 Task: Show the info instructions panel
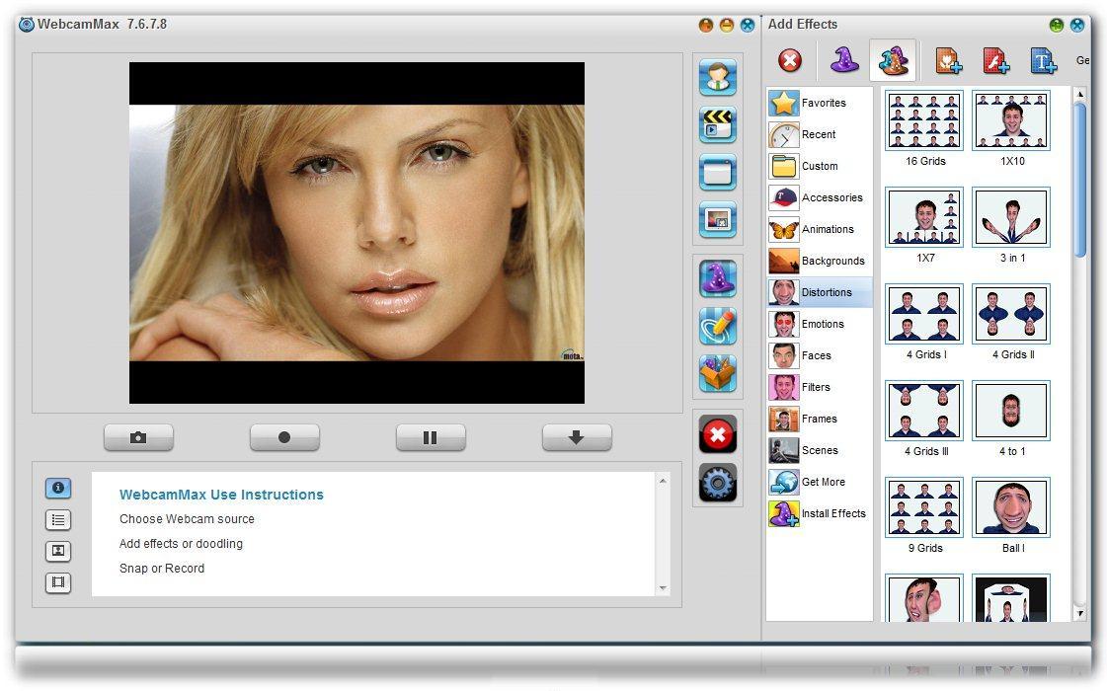pos(58,488)
